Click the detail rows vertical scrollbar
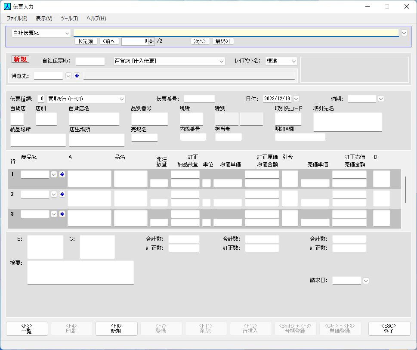 (405, 190)
